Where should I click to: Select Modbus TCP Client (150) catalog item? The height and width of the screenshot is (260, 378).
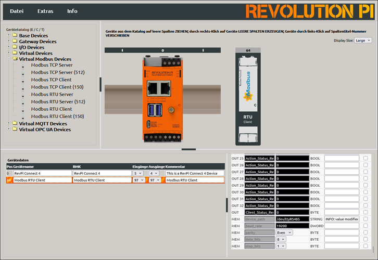click(x=57, y=87)
